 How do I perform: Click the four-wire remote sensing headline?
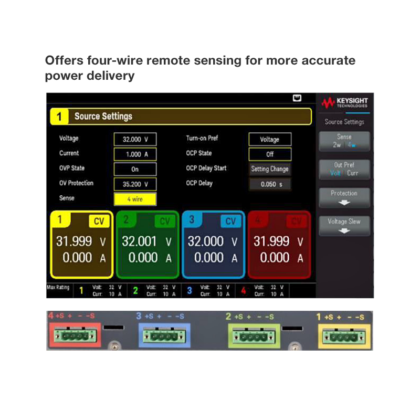tap(200, 68)
